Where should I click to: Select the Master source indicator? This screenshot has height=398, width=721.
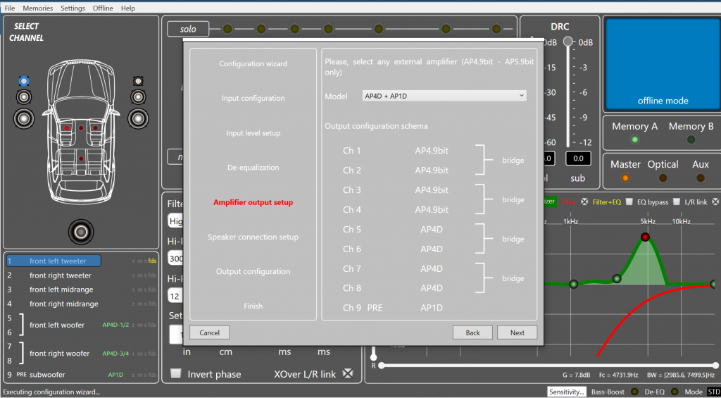coord(625,178)
